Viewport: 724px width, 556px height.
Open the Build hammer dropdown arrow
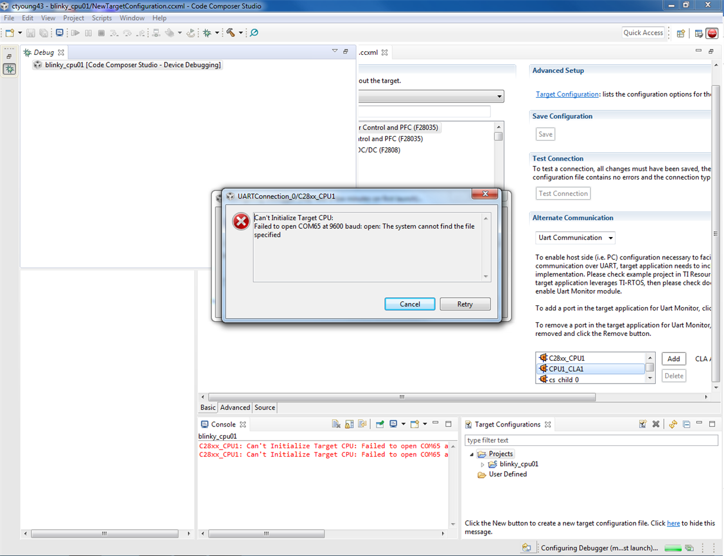point(241,33)
